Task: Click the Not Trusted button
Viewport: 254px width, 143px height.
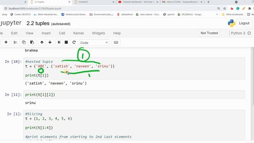Action: (209, 33)
